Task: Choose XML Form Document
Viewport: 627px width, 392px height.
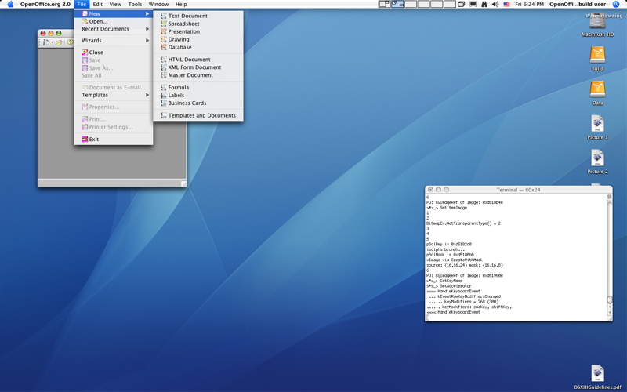Action: [198, 67]
